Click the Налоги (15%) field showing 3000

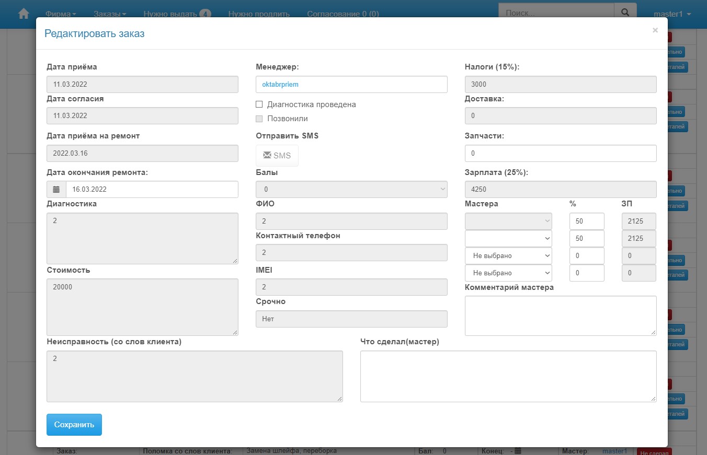[561, 84]
